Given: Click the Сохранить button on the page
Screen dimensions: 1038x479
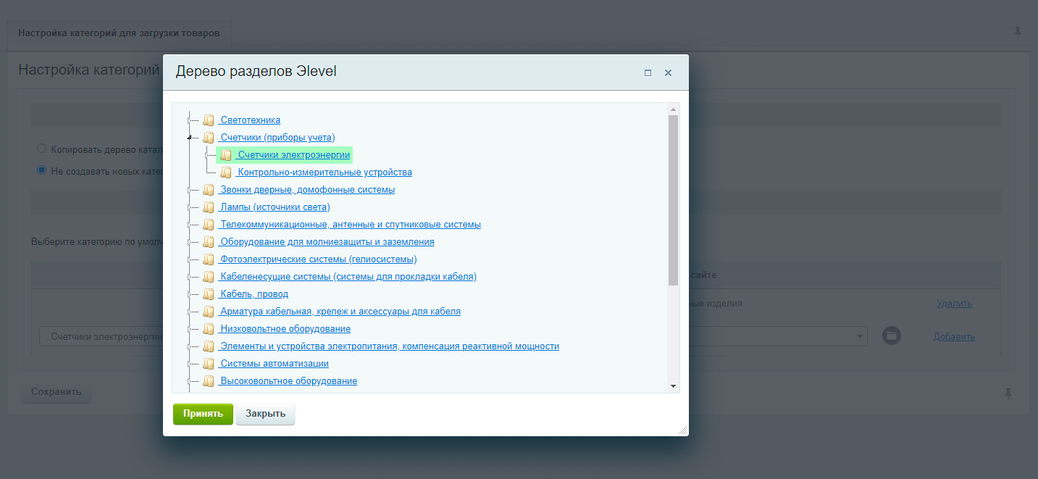Looking at the screenshot, I should 56,392.
